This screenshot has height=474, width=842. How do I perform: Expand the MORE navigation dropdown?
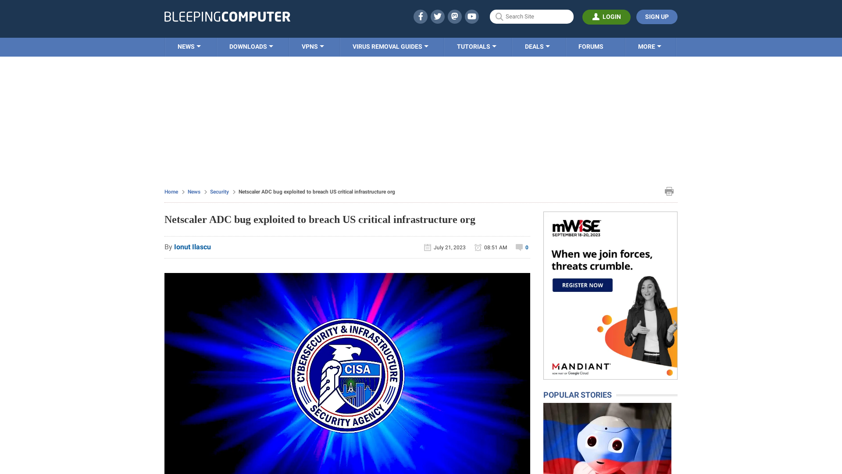649,47
